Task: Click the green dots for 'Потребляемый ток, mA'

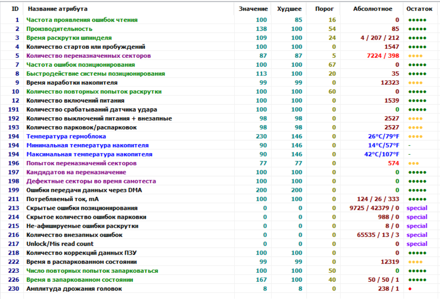Action: [x=417, y=199]
